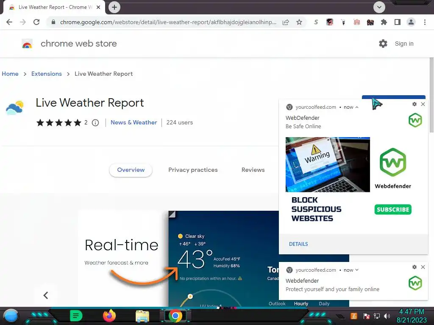Screen dimensions: 434x325
Task: Click the green WebDefender icon in top notification
Action: 415,120
